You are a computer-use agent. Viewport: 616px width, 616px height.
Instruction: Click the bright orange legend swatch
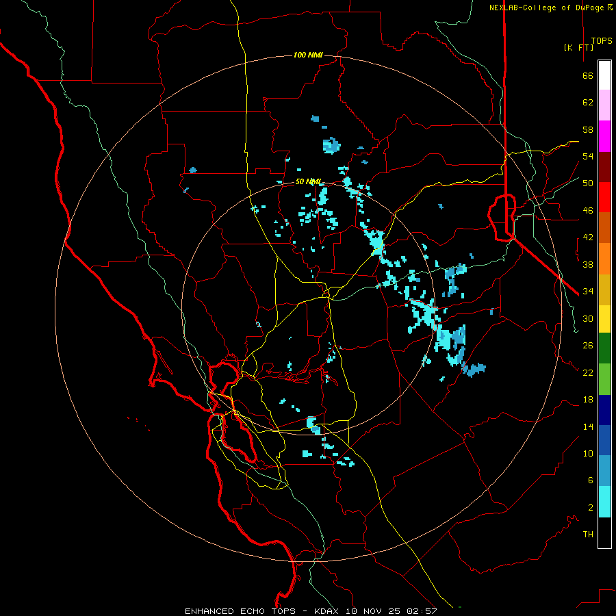(x=604, y=259)
